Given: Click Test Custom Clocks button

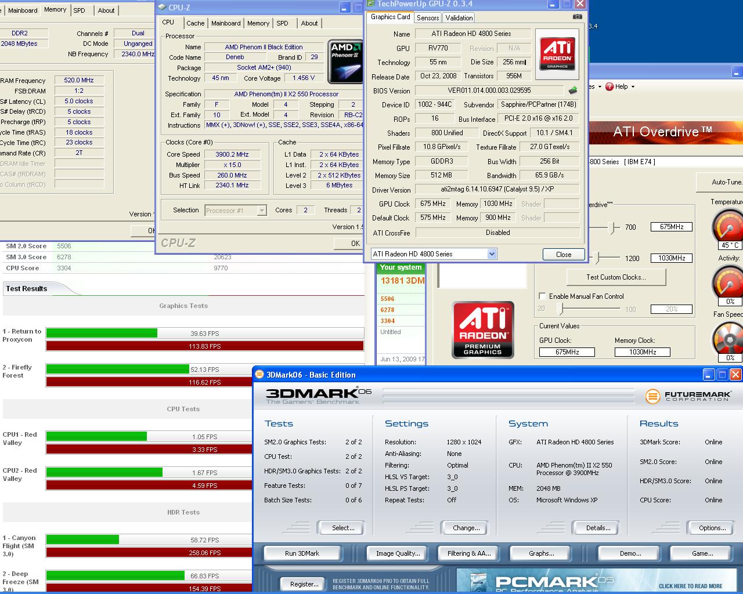Looking at the screenshot, I should 616,277.
